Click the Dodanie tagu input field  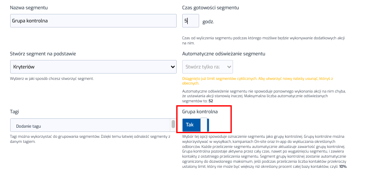click(89, 126)
